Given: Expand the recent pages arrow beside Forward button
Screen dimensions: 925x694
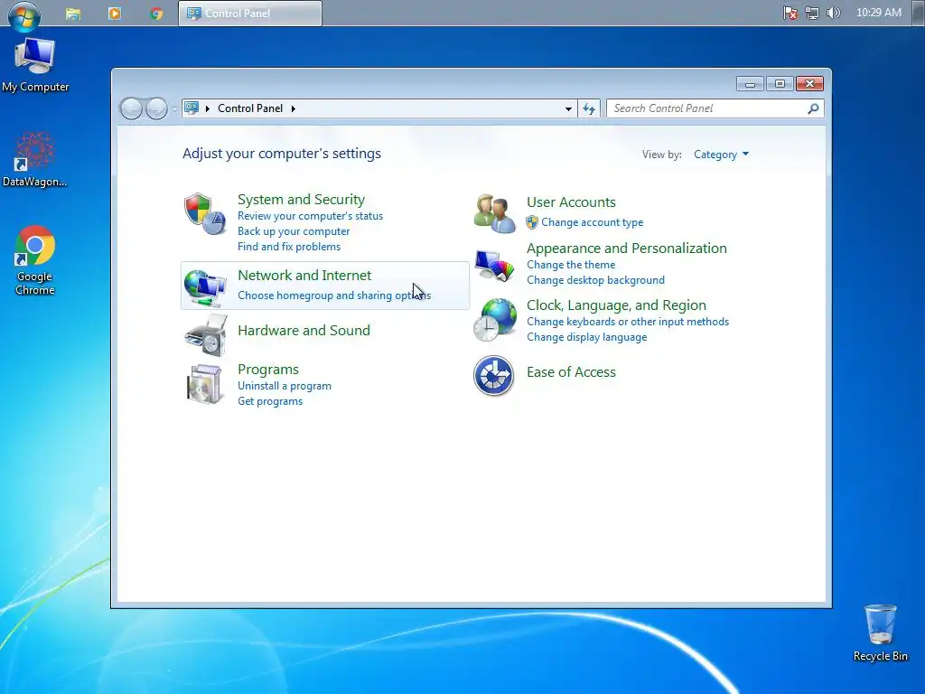Looking at the screenshot, I should 174,108.
